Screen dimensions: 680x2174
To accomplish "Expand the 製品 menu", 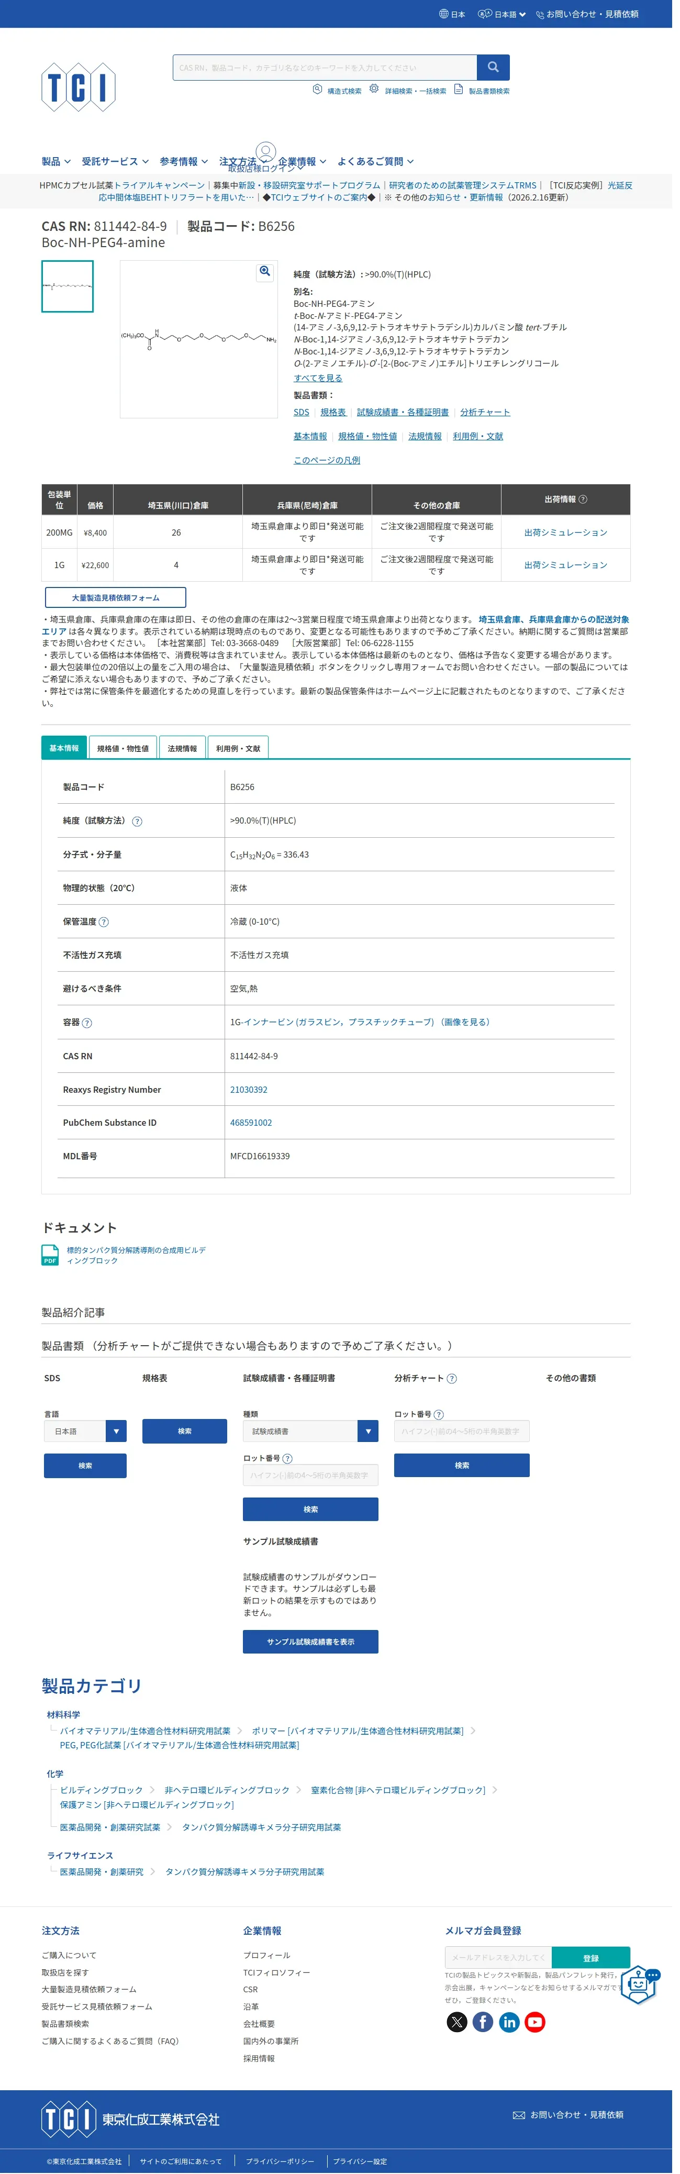I will coord(57,163).
